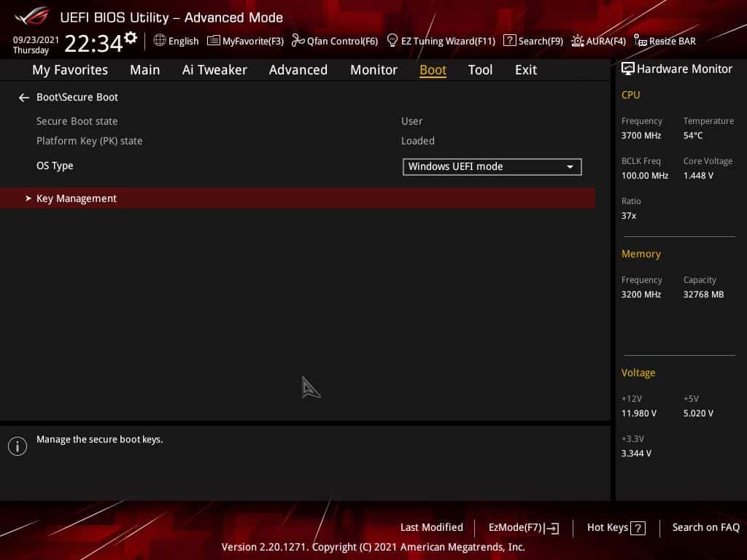The height and width of the screenshot is (560, 747).
Task: Click the BCLK Freq value 100.00 MHz
Action: [x=645, y=176]
